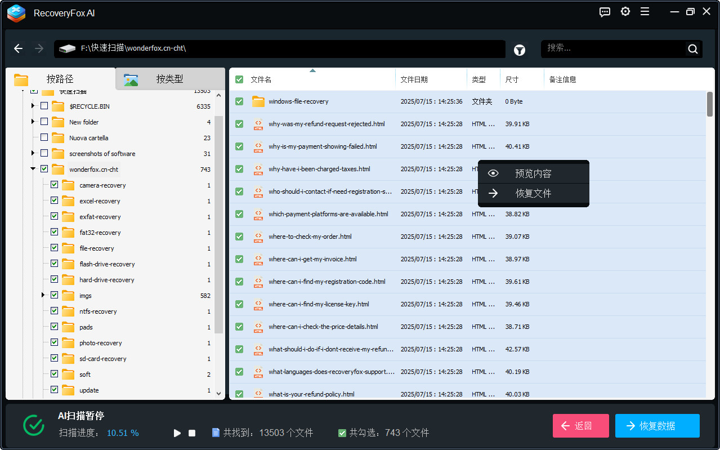This screenshot has height=450, width=720.
Task: Toggle the select-all checkbox in file header
Action: click(x=239, y=79)
